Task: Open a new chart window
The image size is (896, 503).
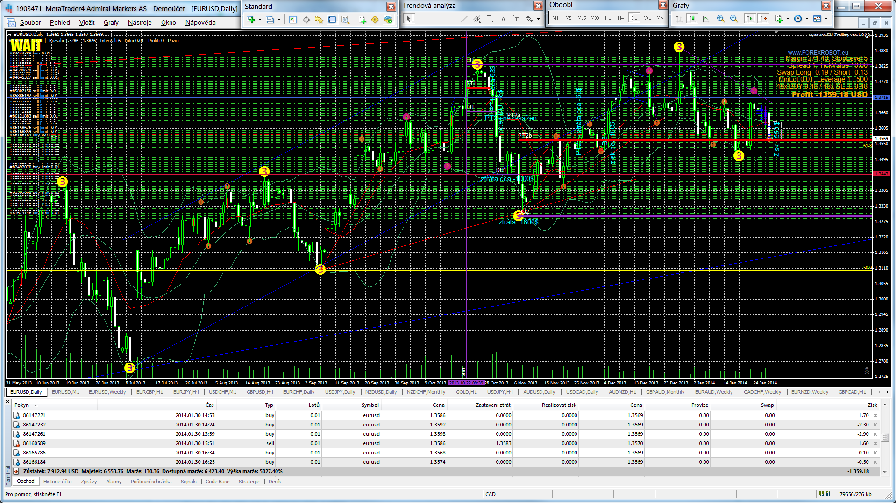Action: (251, 20)
